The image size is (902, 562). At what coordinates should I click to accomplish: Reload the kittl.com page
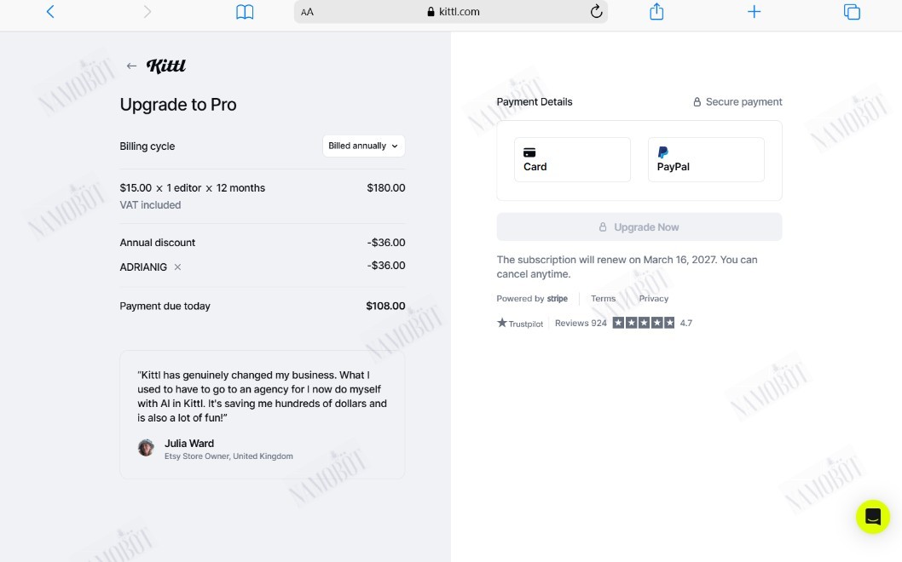[596, 11]
